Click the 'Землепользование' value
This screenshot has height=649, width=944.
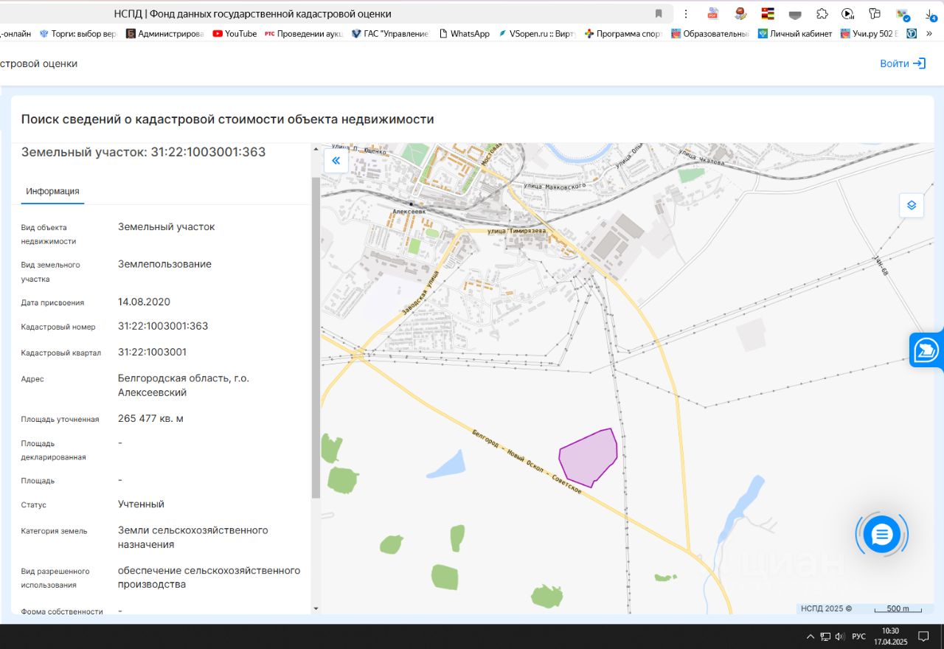[x=164, y=264]
